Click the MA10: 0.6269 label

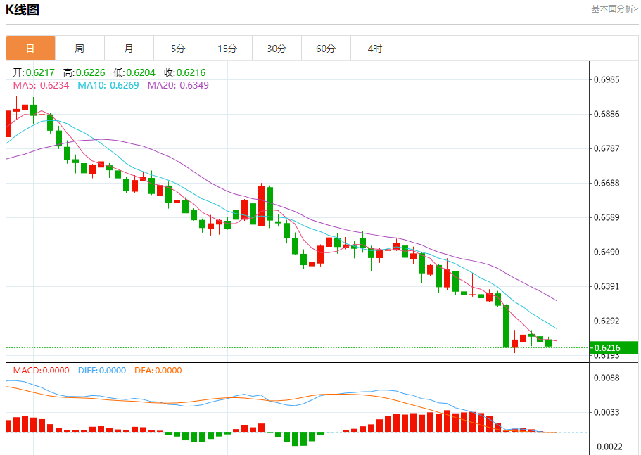pyautogui.click(x=108, y=85)
